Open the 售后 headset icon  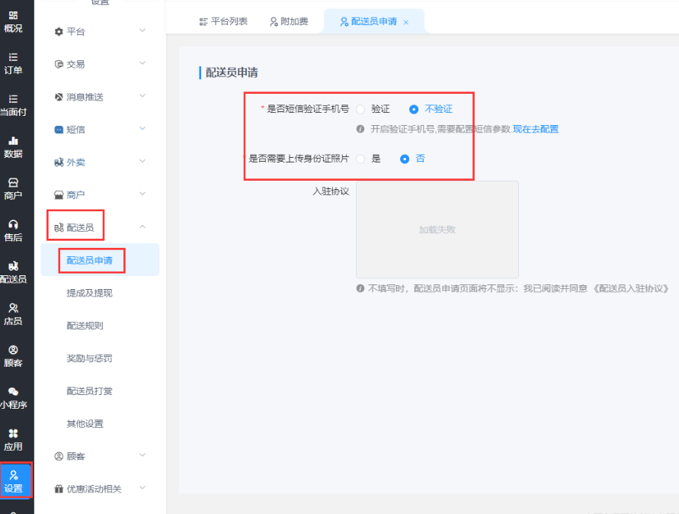14,224
